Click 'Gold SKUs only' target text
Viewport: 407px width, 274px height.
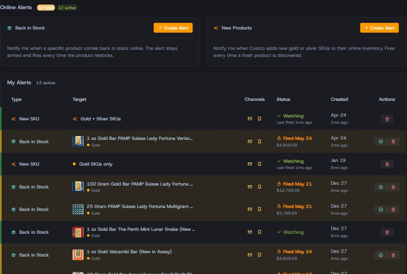[x=96, y=164]
